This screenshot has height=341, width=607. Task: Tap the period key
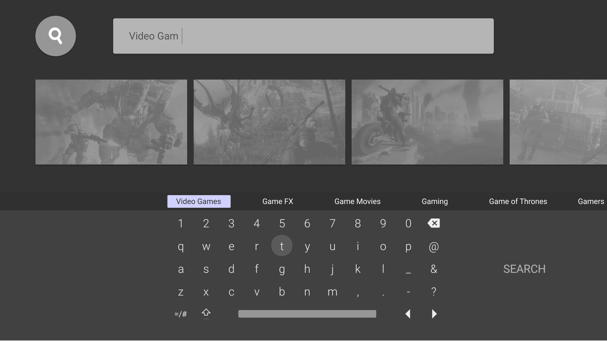pos(383,295)
